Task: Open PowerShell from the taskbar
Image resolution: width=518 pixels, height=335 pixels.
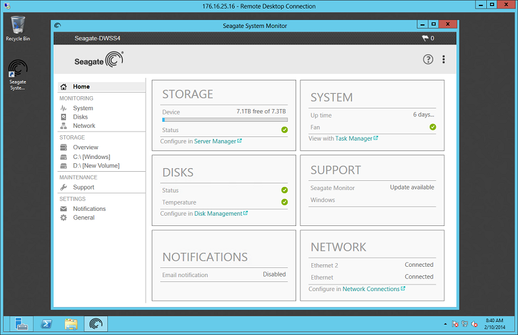Action: 46,324
